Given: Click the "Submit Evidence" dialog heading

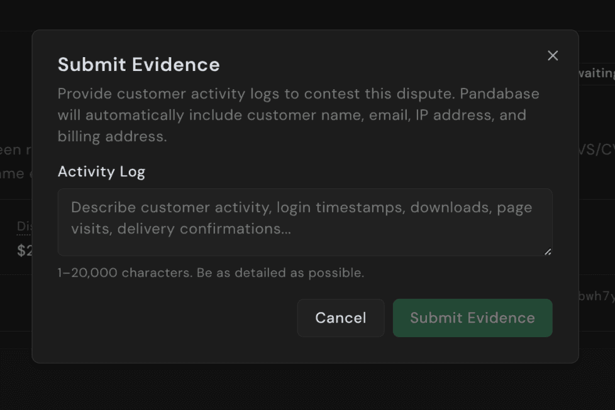Looking at the screenshot, I should [x=138, y=65].
